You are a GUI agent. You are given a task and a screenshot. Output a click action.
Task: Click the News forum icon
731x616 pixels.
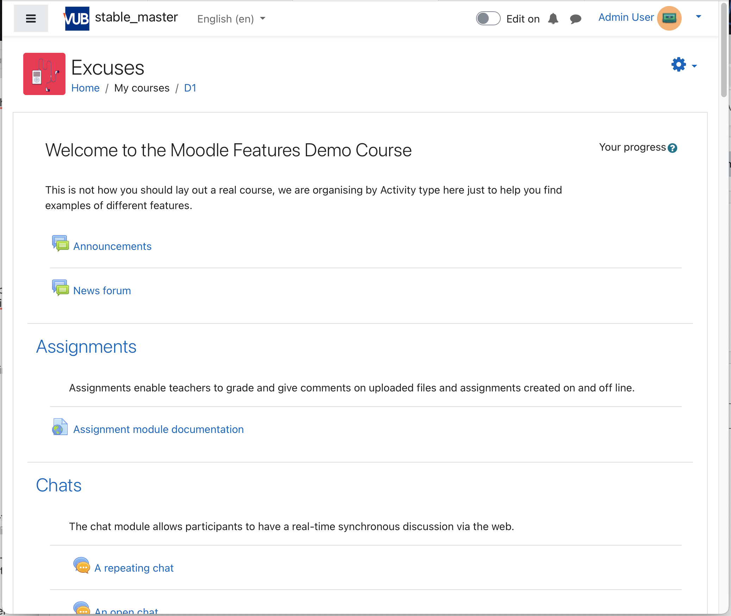[x=61, y=288]
